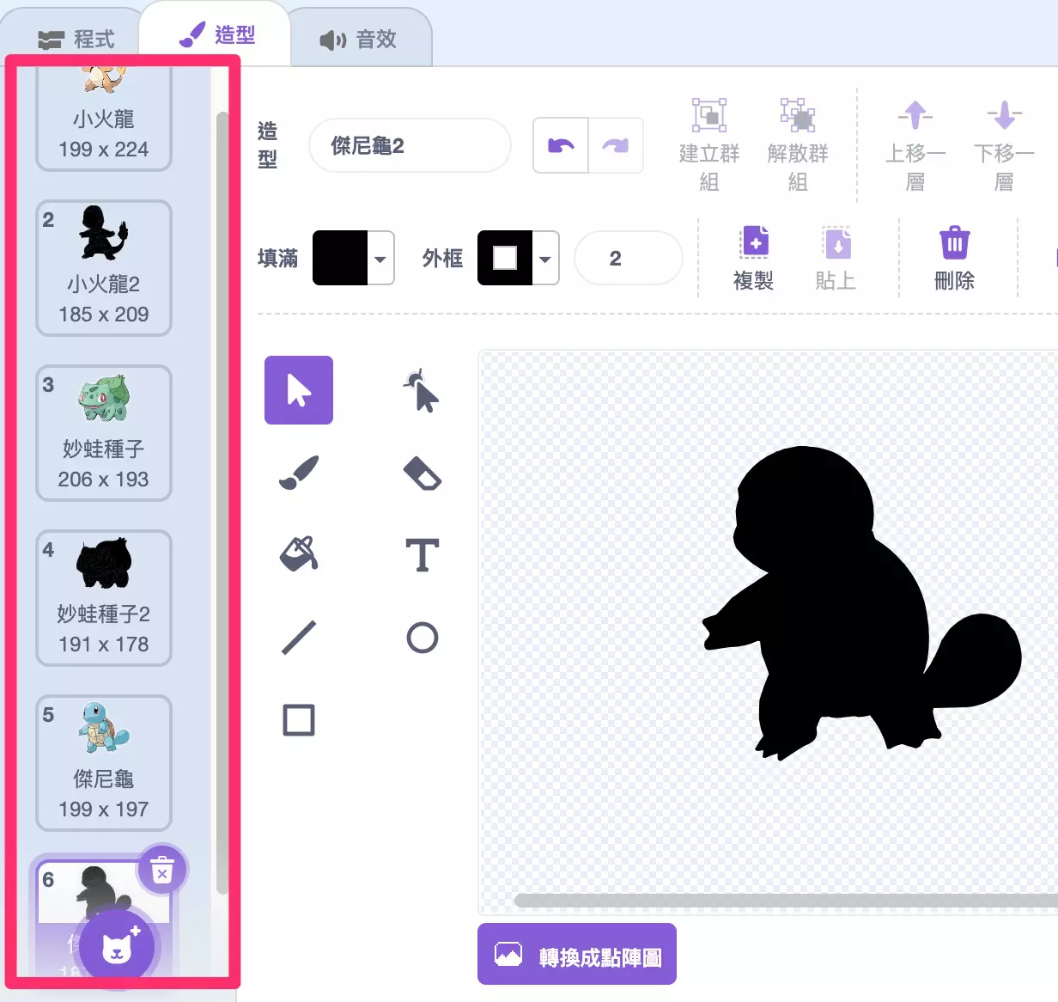Select the Brush tool
Screen dimensions: 1058x1002
[298, 474]
